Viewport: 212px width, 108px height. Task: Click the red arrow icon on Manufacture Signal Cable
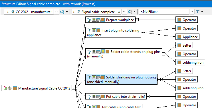click(5, 88)
